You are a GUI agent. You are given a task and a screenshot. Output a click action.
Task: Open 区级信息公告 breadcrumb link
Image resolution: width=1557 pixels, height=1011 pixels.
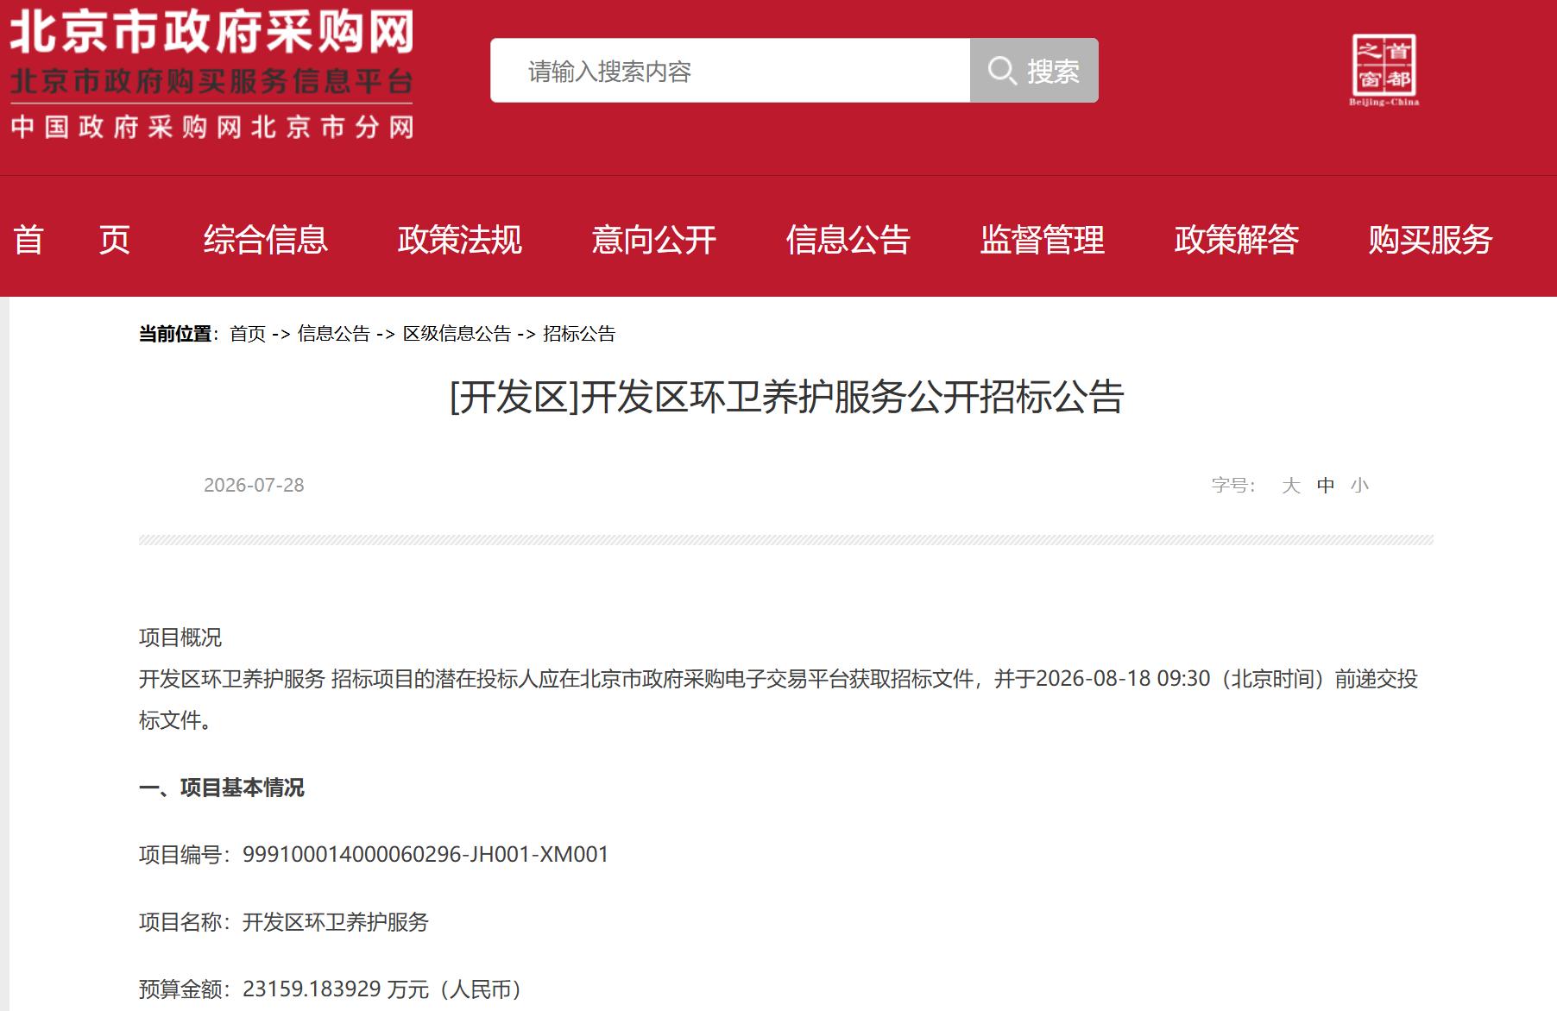pyautogui.click(x=457, y=334)
